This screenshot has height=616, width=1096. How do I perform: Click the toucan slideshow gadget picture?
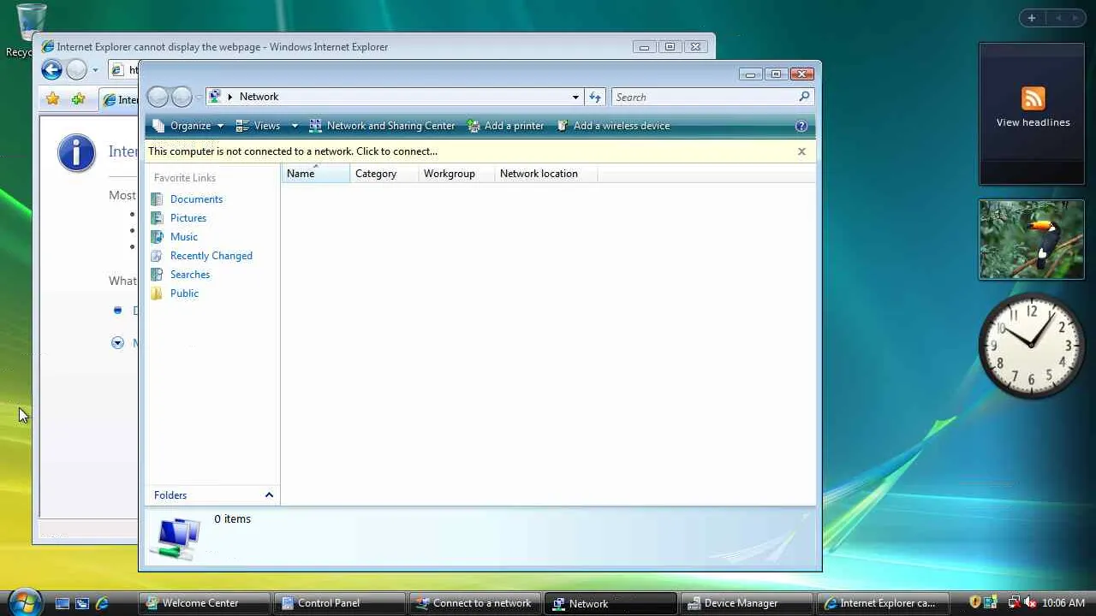pyautogui.click(x=1031, y=240)
